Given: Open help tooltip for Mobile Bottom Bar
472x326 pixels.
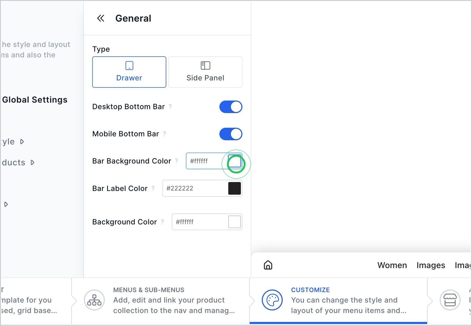Looking at the screenshot, I should click(164, 134).
